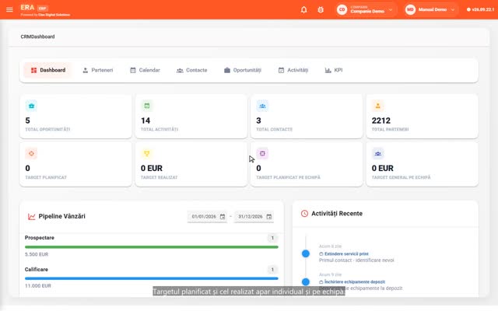
Task: Open the KPI tab
Action: (x=334, y=70)
